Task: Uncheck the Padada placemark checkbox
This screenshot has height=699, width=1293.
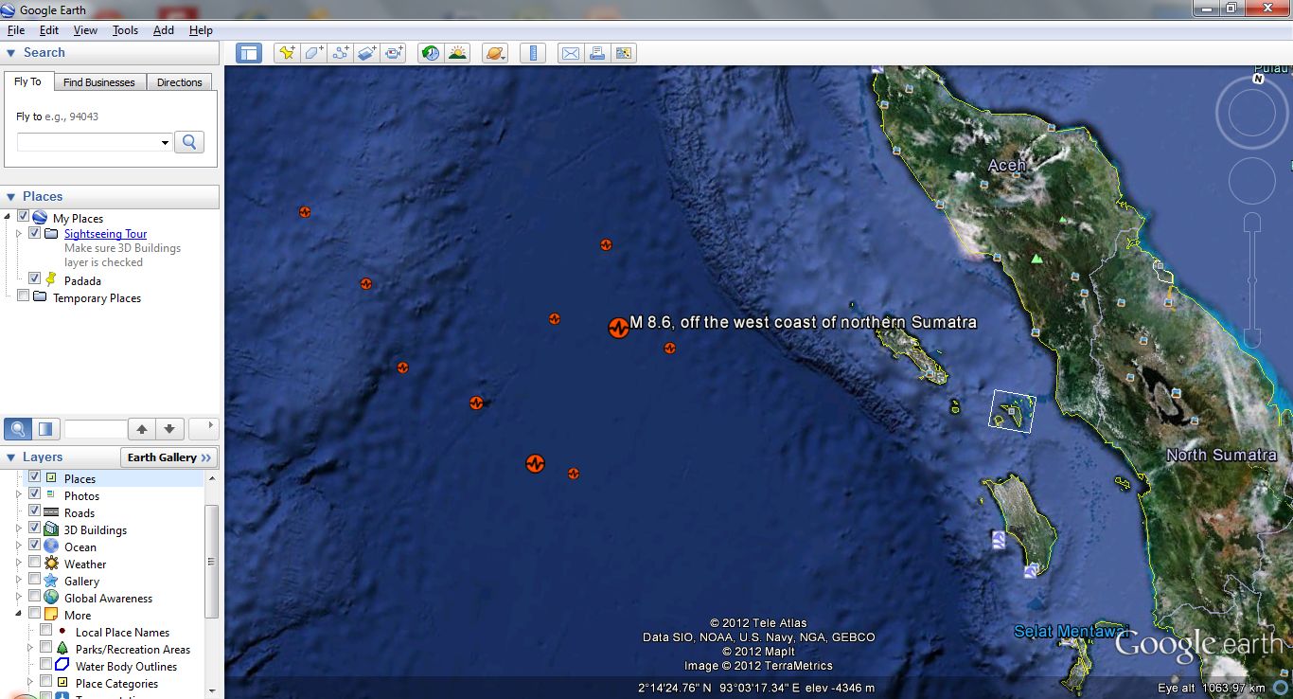Action: [x=35, y=278]
